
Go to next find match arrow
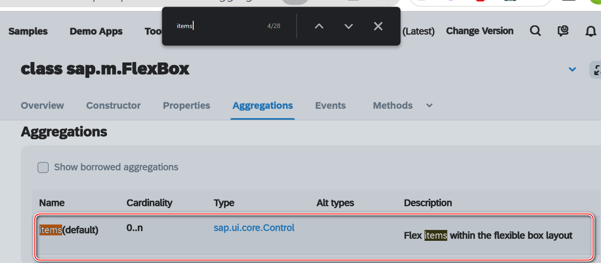click(349, 26)
